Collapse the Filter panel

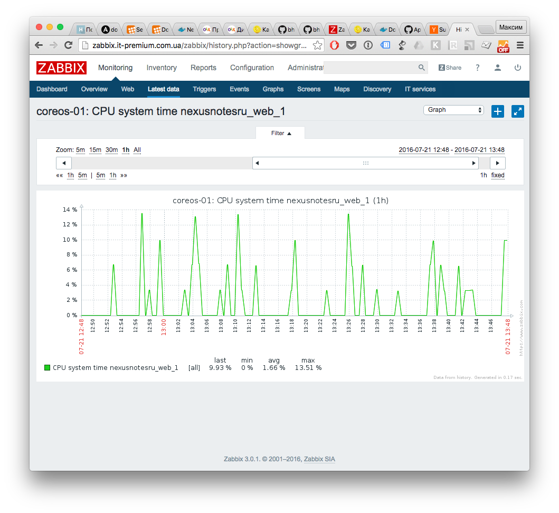coord(281,133)
